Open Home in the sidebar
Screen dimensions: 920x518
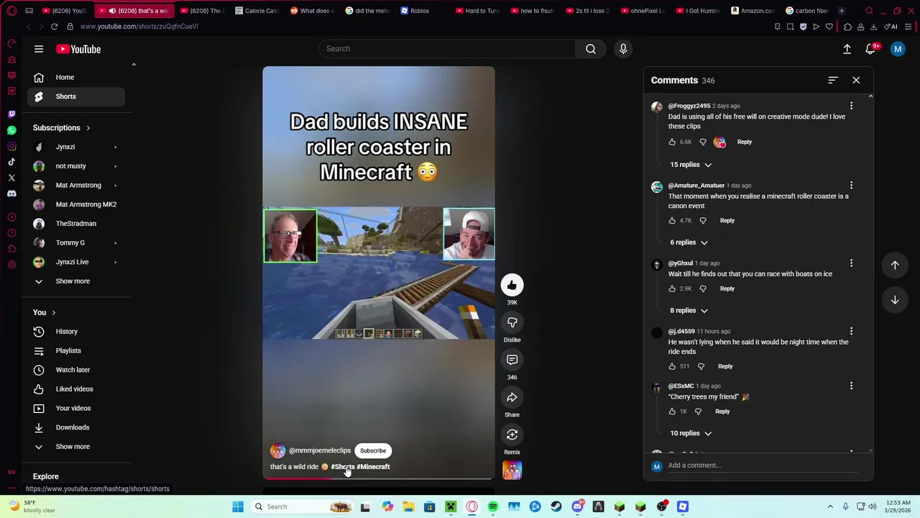point(75,77)
